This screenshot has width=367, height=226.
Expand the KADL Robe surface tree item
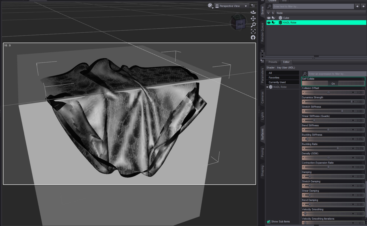[268, 87]
